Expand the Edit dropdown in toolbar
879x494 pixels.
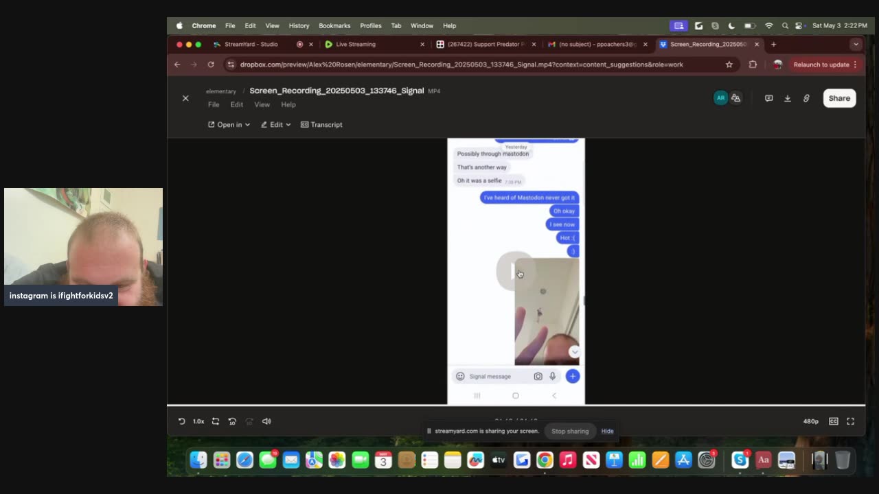click(x=275, y=125)
